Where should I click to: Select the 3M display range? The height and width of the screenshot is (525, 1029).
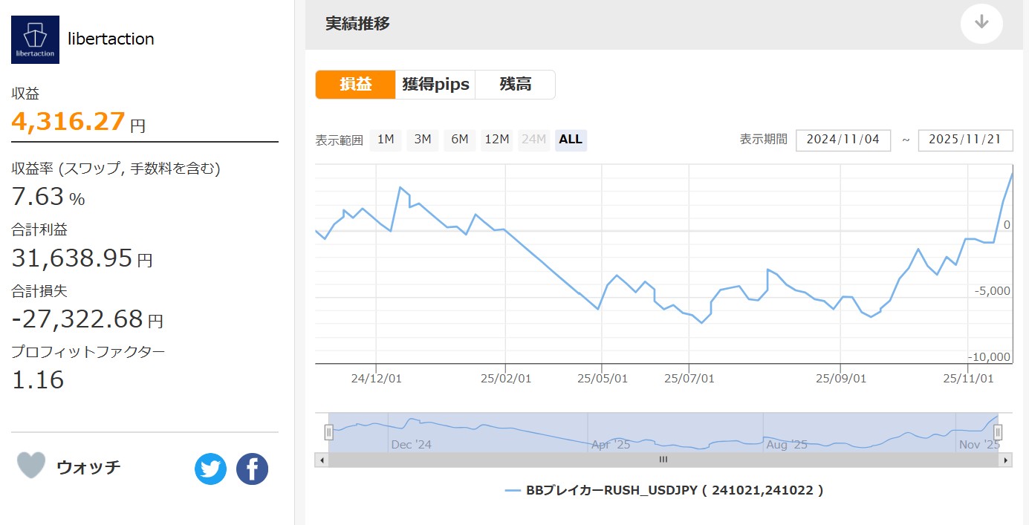422,140
